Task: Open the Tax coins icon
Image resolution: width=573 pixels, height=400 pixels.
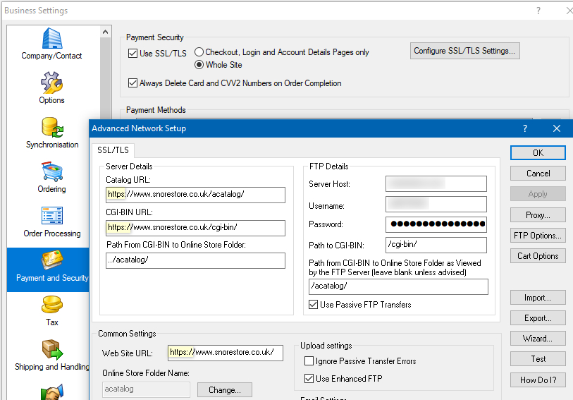Action: tap(51, 305)
